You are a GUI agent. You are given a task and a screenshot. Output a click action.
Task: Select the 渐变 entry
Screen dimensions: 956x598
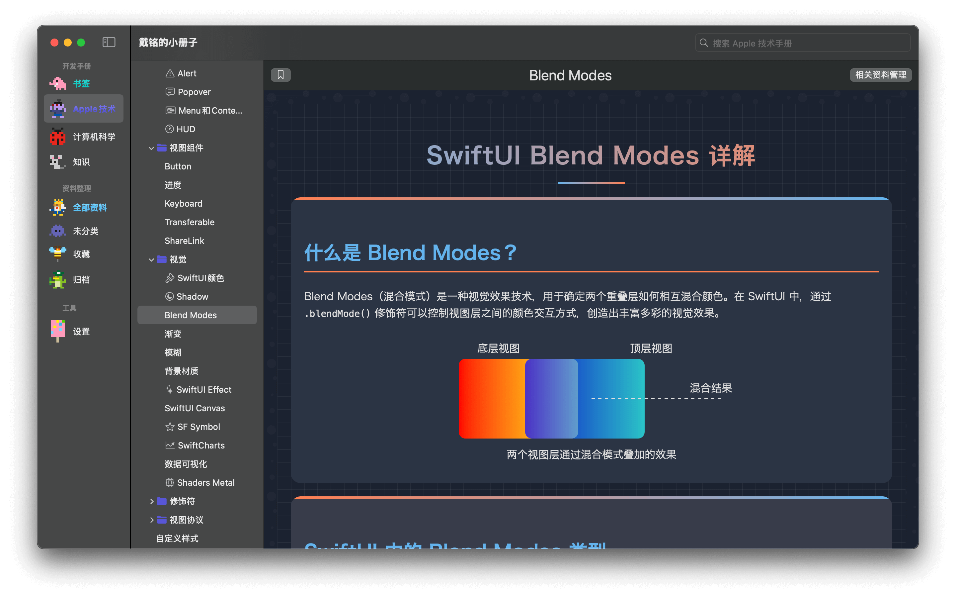(x=173, y=334)
